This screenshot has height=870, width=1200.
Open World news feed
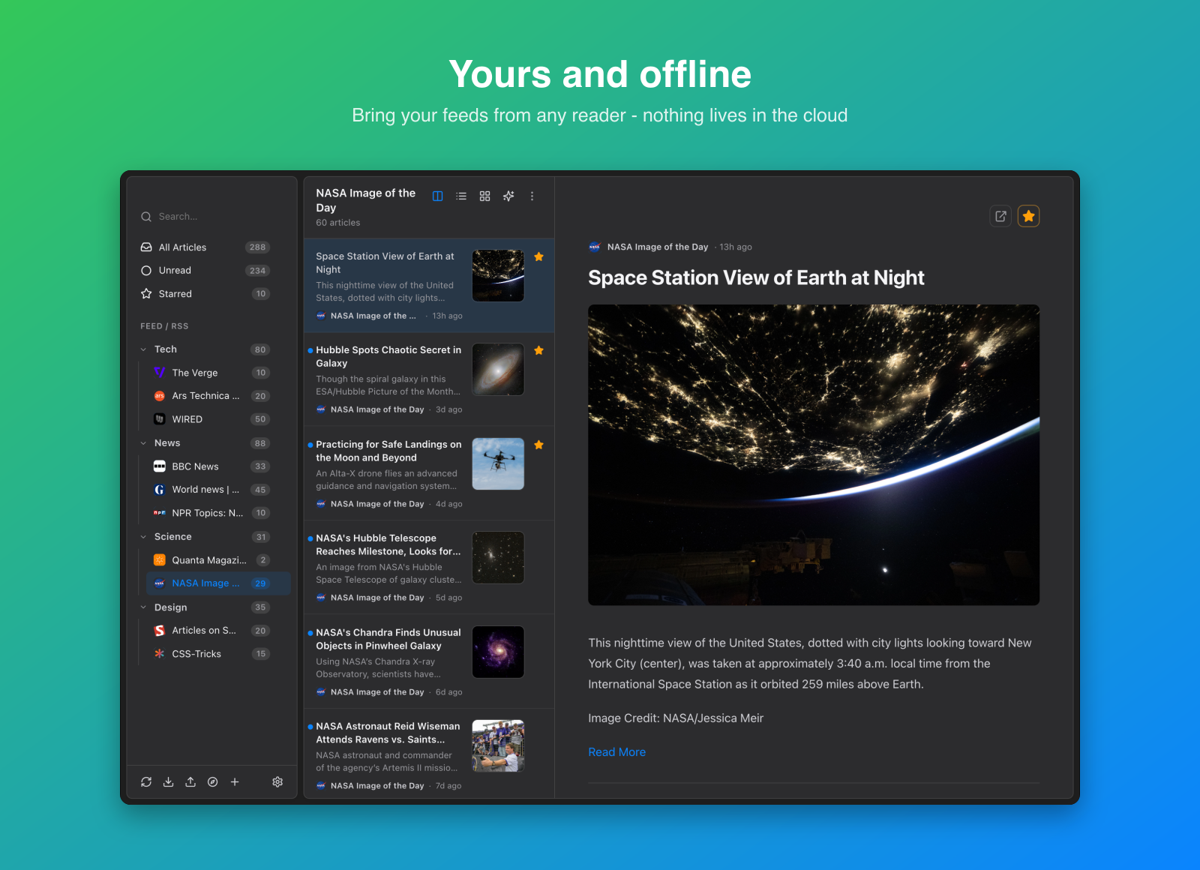click(218, 490)
